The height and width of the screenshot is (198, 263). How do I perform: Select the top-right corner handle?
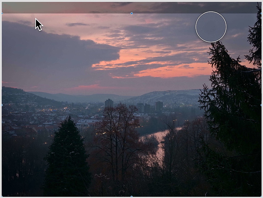coord(261,13)
